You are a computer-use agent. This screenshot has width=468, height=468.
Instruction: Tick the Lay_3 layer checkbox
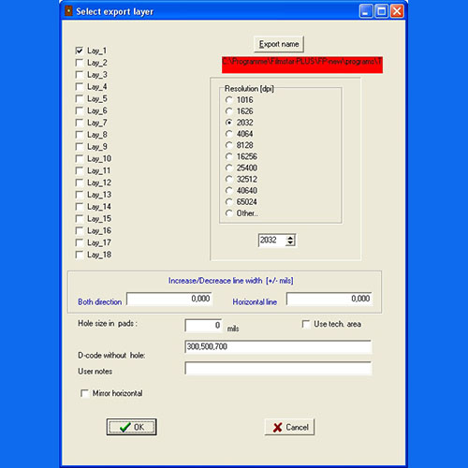click(x=80, y=75)
